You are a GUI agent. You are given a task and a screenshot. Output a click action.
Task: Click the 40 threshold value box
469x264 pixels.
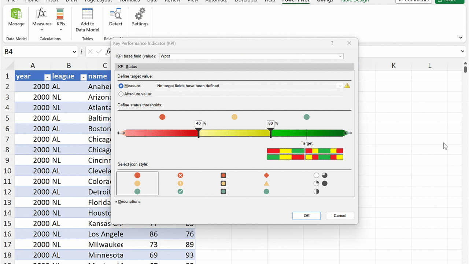[x=198, y=124]
